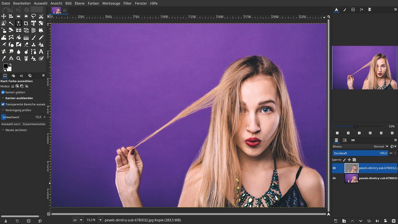Open the Ebene menu

click(80, 3)
